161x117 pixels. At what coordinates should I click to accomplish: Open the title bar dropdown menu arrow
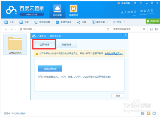(141, 3)
